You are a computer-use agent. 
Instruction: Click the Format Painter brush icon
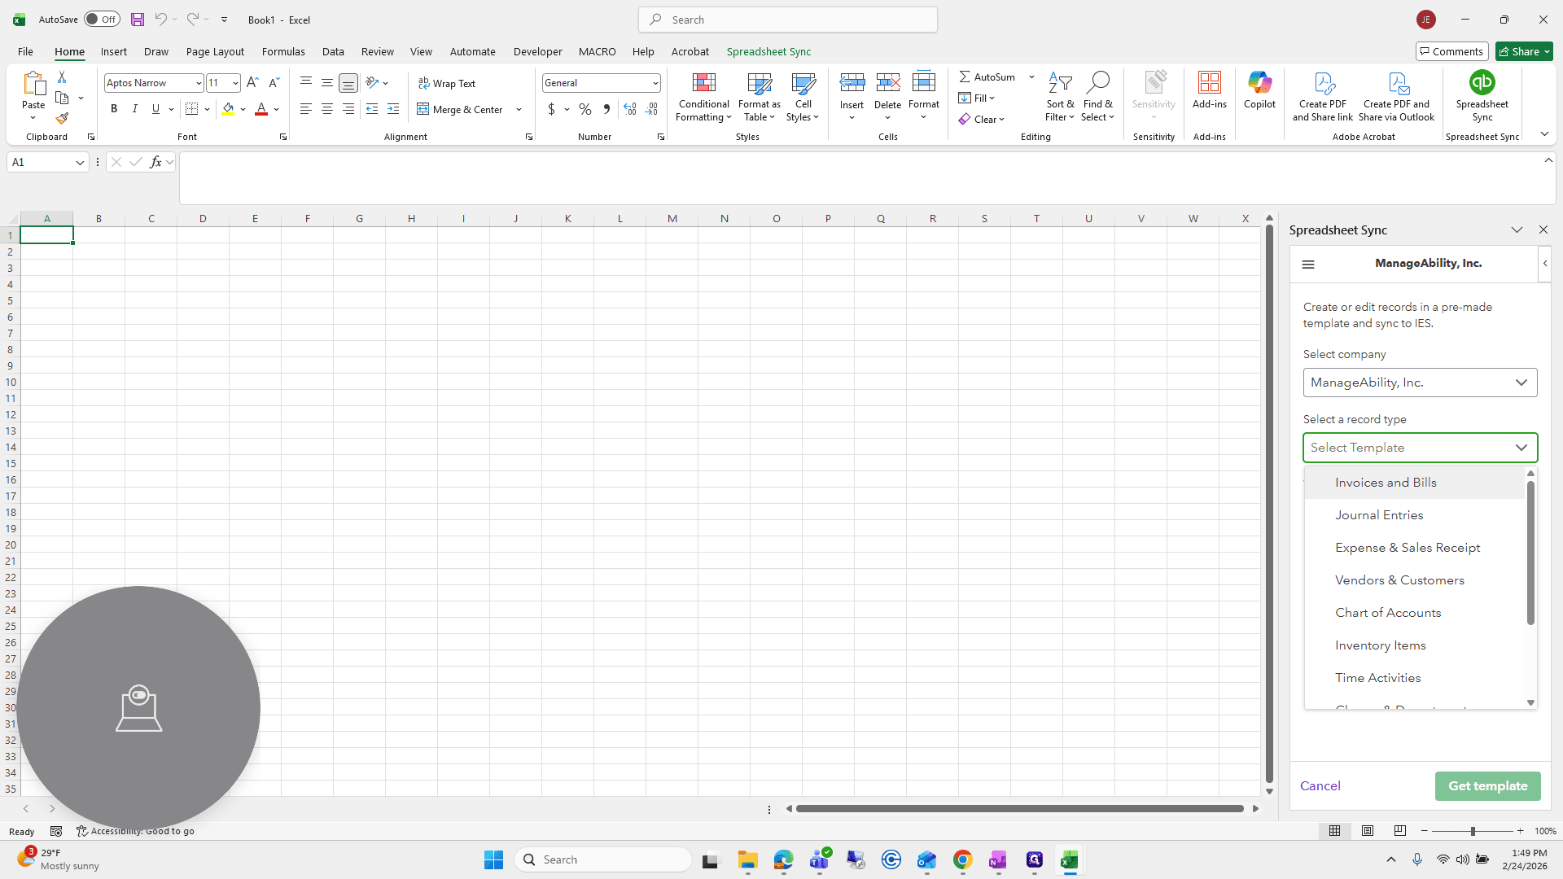click(62, 118)
